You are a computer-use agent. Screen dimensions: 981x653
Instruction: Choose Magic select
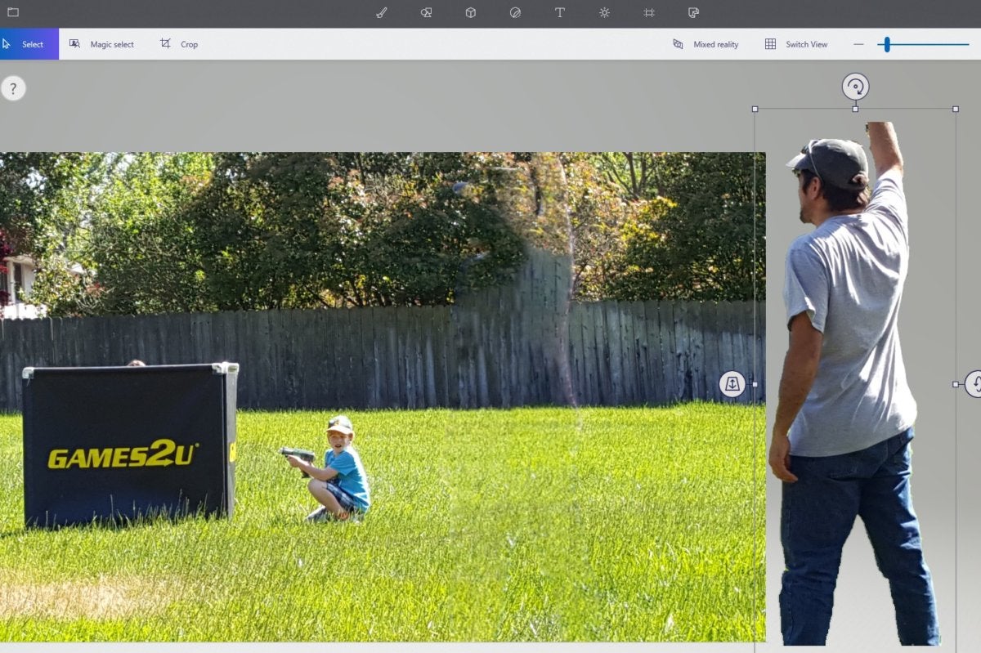pyautogui.click(x=101, y=44)
